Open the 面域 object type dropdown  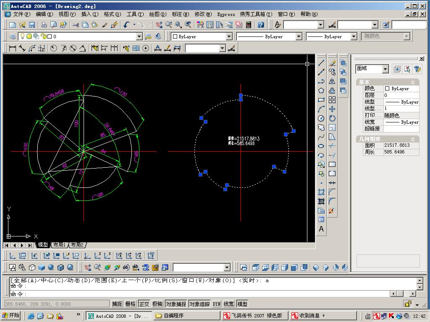click(385, 69)
